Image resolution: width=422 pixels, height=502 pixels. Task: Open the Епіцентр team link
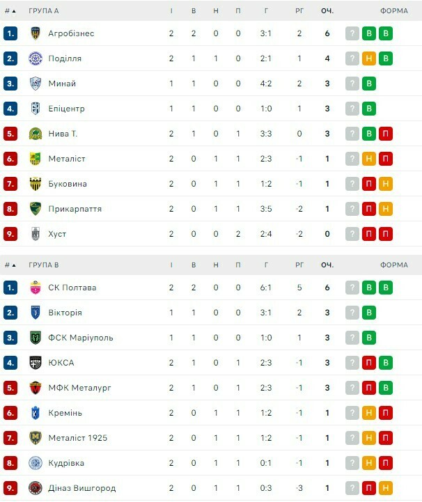(x=66, y=109)
